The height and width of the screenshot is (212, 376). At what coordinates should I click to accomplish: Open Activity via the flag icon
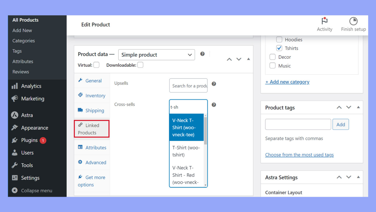pos(325,22)
